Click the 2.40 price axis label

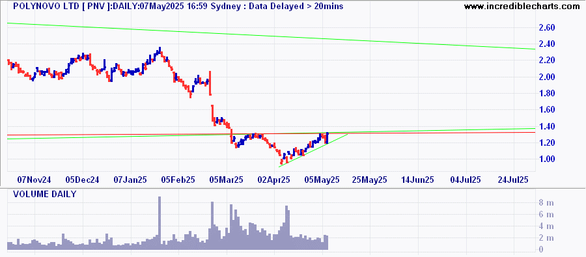point(546,44)
